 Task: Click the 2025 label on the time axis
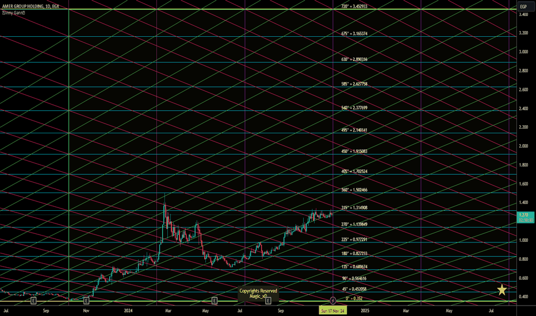(x=365, y=311)
